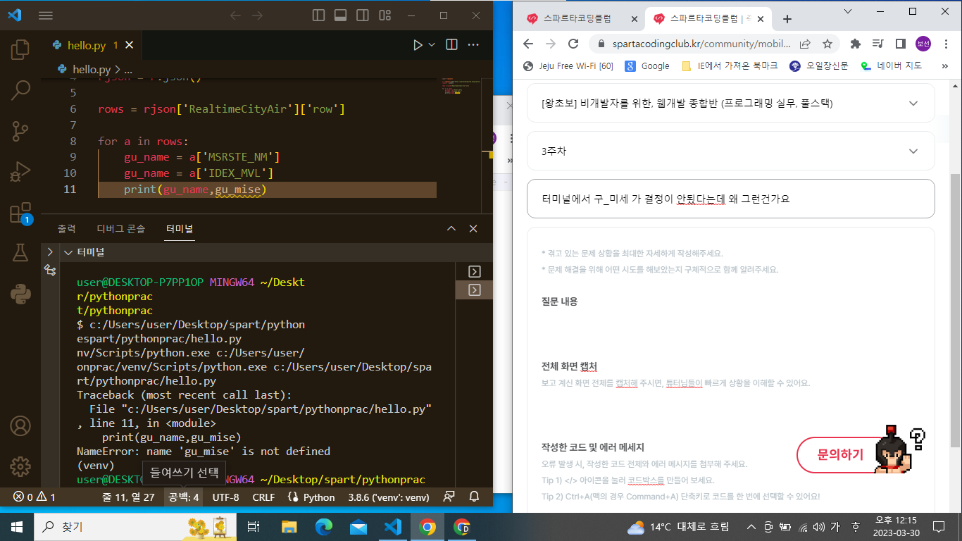Viewport: 962px width, 541px height.
Task: Close the bottom panel
Action: 473,229
